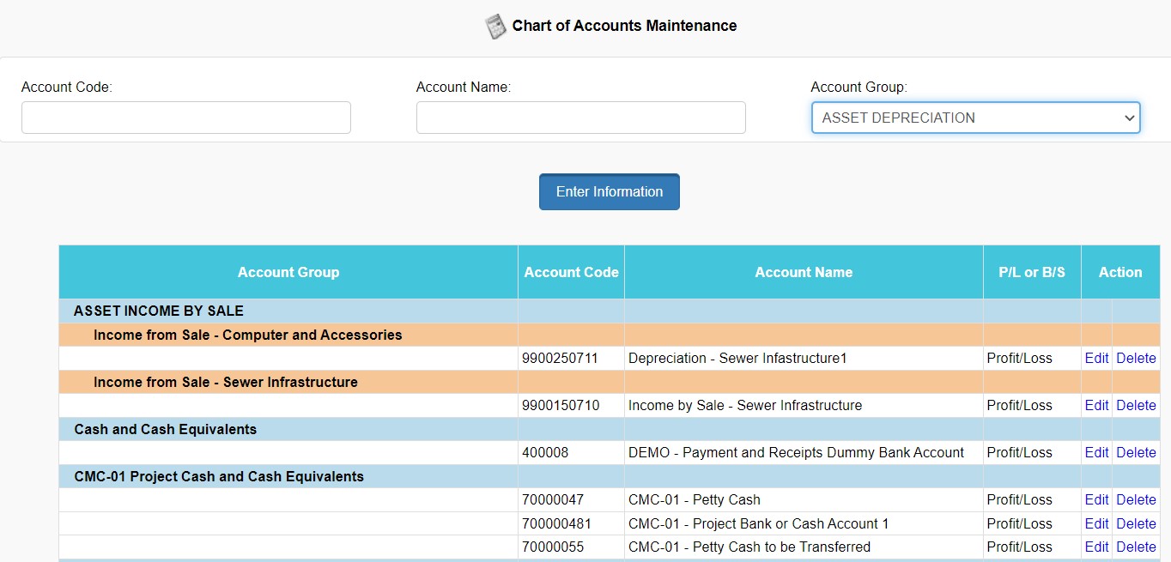
Task: Delete account 9900250711 row
Action: tap(1136, 359)
